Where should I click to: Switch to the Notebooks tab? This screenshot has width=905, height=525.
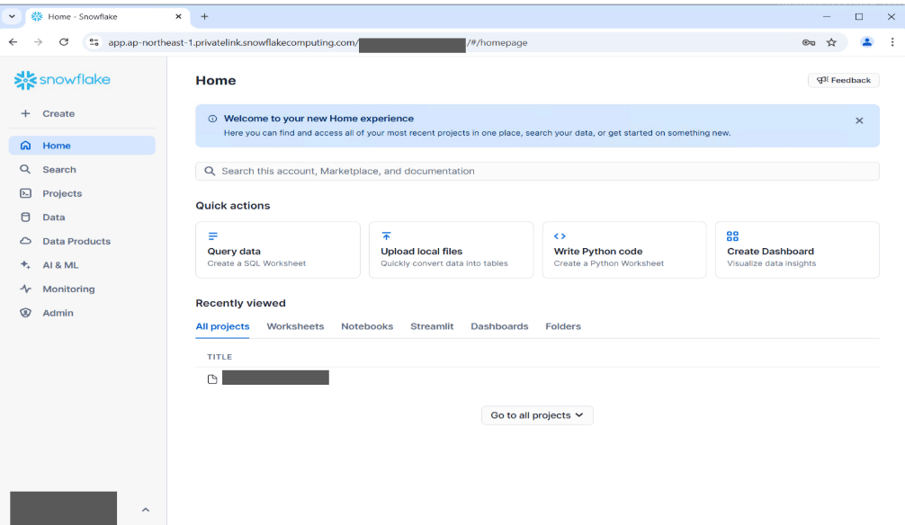pyautogui.click(x=367, y=326)
